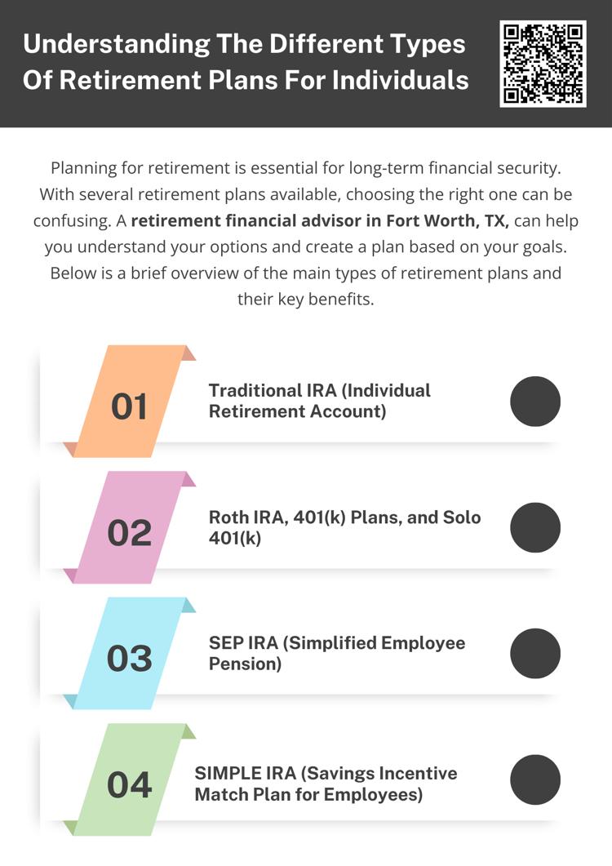
Task: Follow bold retirement financial advisor Fort Worth link
Action: 320,221
